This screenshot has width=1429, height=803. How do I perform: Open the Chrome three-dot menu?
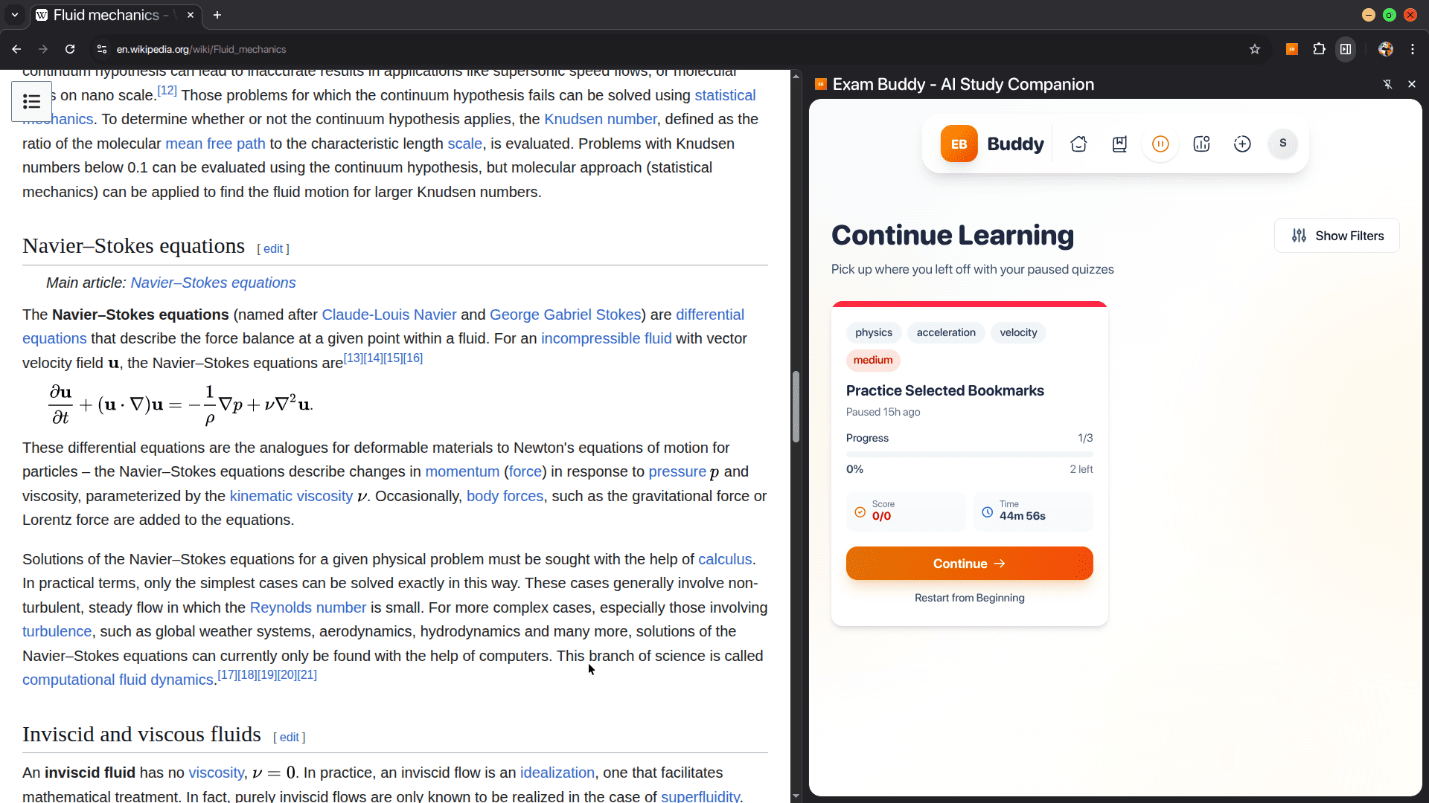tap(1413, 49)
